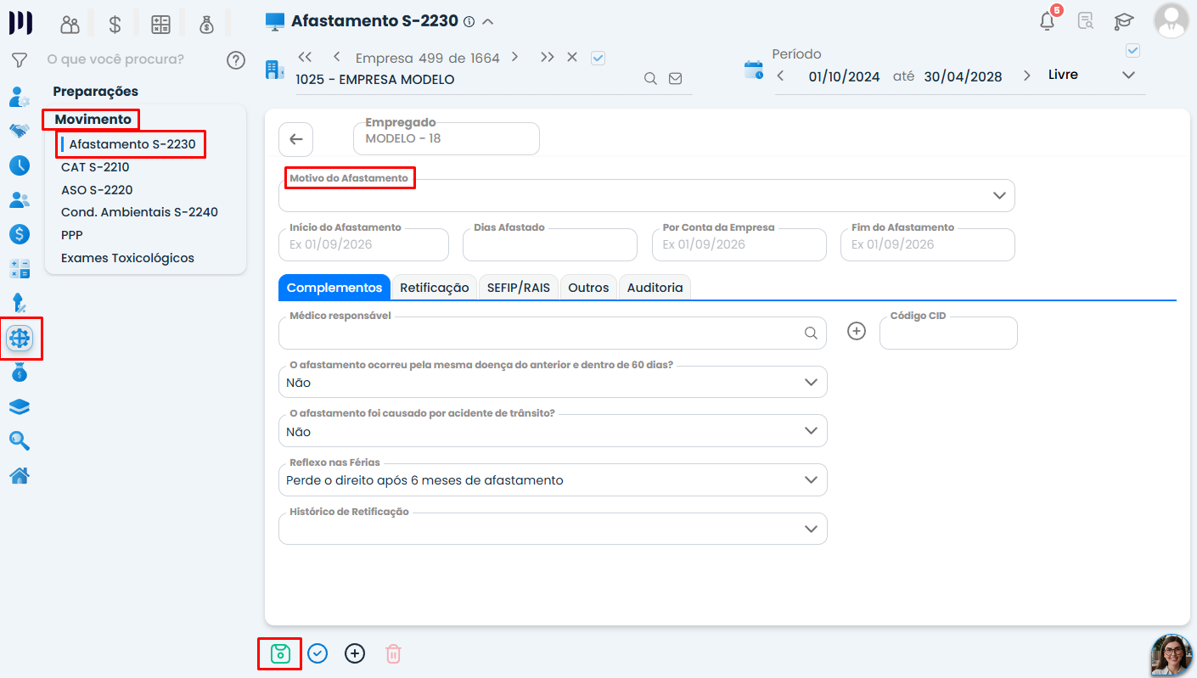Click the plus icon beside Médico responsável

[857, 332]
